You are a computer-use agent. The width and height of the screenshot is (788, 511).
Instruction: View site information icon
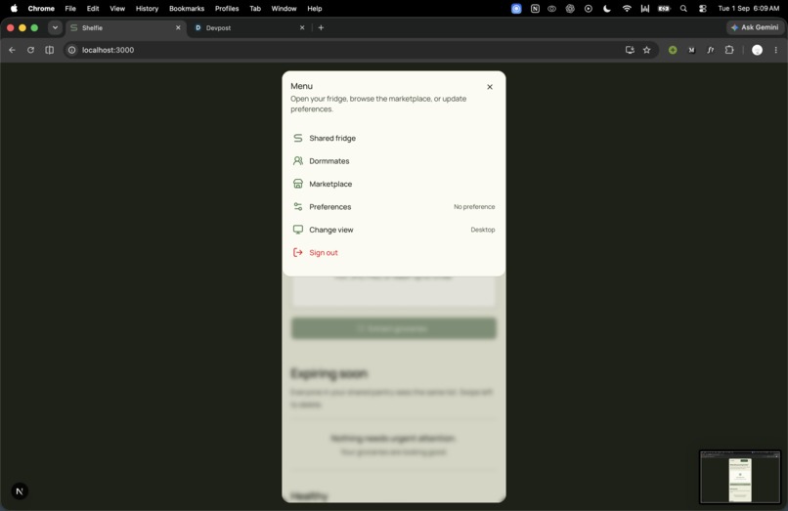tap(72, 50)
